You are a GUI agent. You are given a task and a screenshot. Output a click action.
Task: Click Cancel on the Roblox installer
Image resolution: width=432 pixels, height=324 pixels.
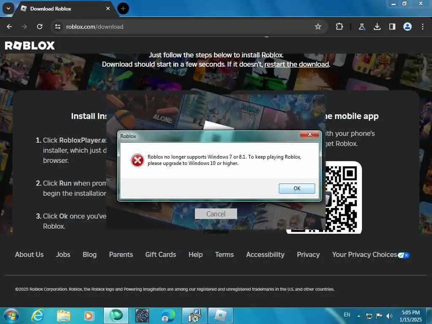216,214
